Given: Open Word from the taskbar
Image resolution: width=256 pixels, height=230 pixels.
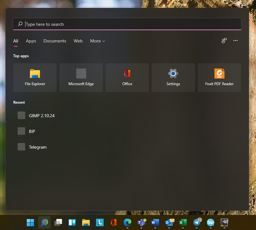Looking at the screenshot, I should click(155, 222).
